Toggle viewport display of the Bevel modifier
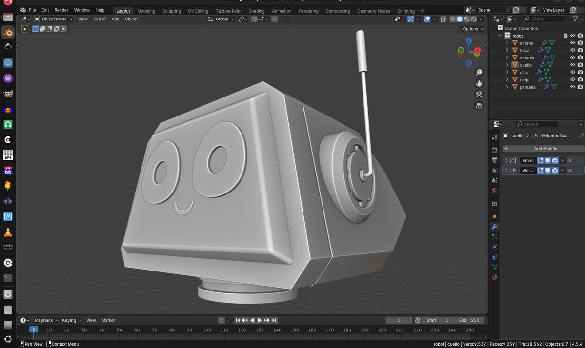Screen dimensions: 585x348 click(x=547, y=160)
